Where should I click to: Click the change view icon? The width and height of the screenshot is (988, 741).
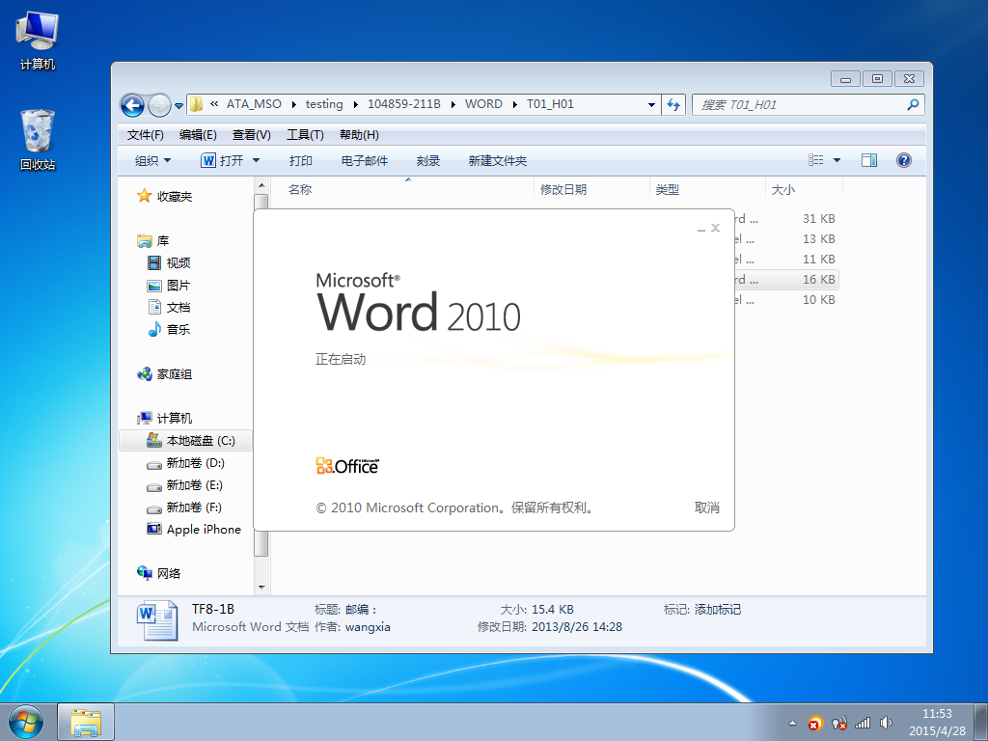coord(816,160)
